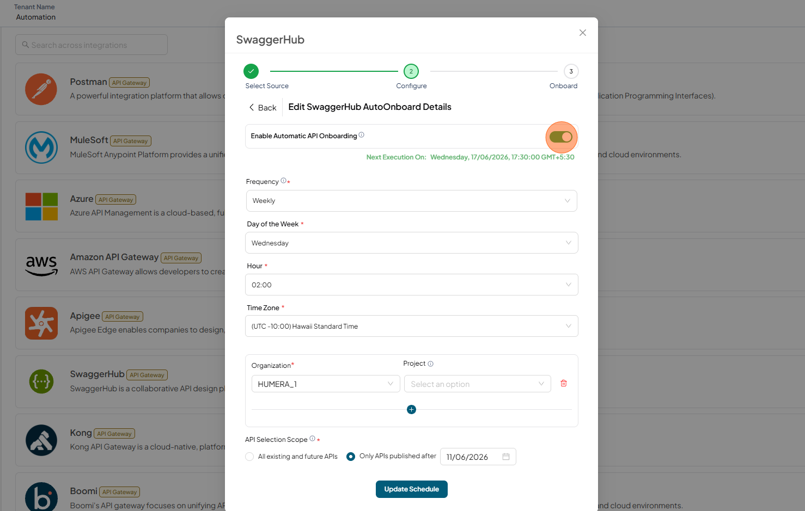Jump to step 3, Onboard
Screen dimensions: 805x511
click(x=571, y=71)
